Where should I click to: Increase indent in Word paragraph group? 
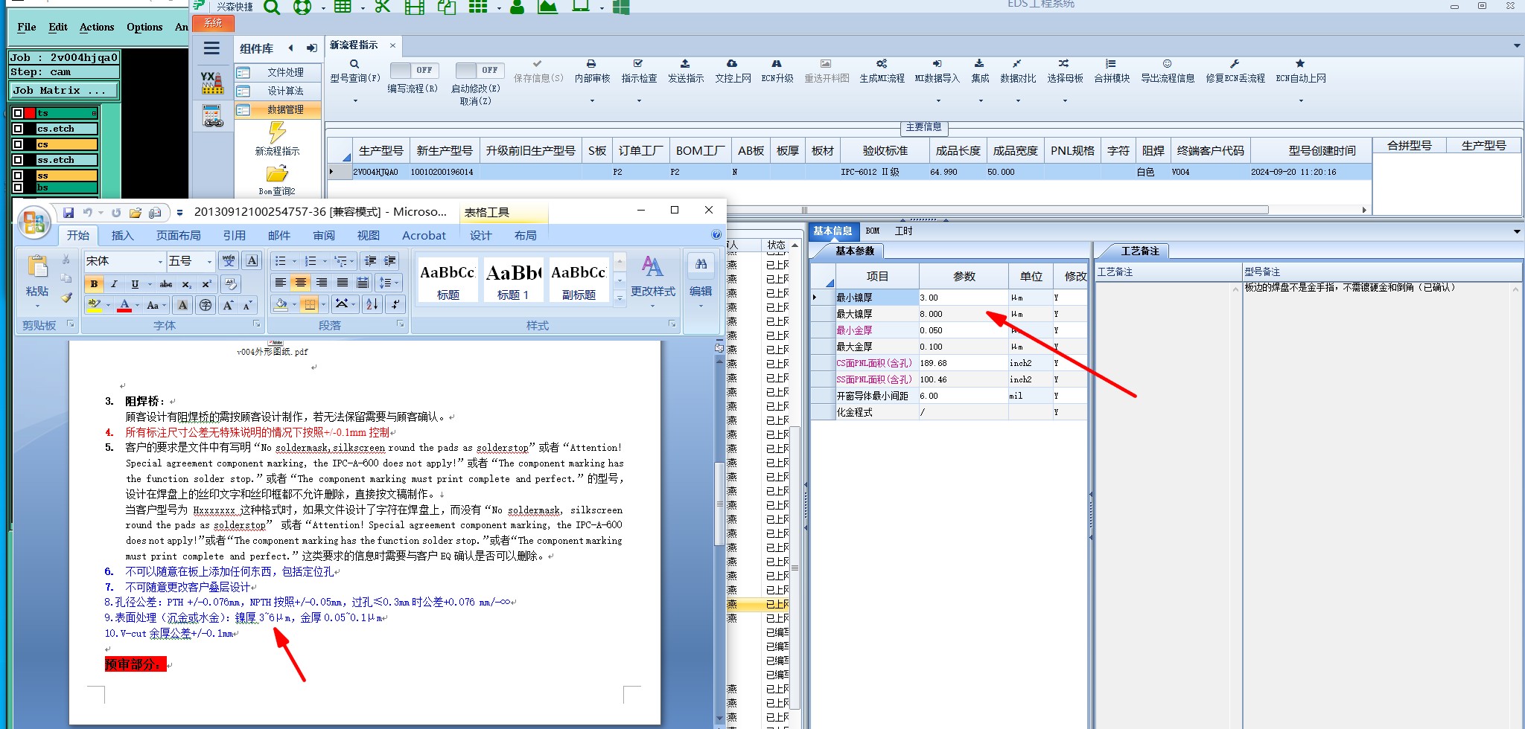coord(389,261)
